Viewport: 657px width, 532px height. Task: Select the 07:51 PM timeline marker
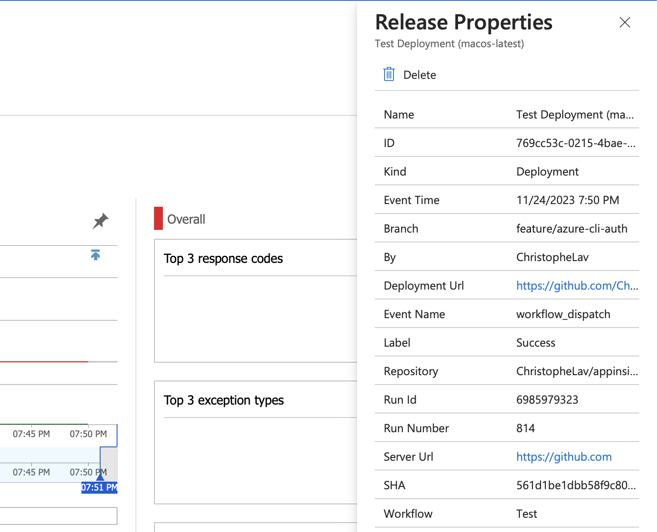click(x=99, y=487)
